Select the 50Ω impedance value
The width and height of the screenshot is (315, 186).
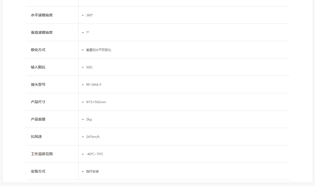[x=89, y=67]
